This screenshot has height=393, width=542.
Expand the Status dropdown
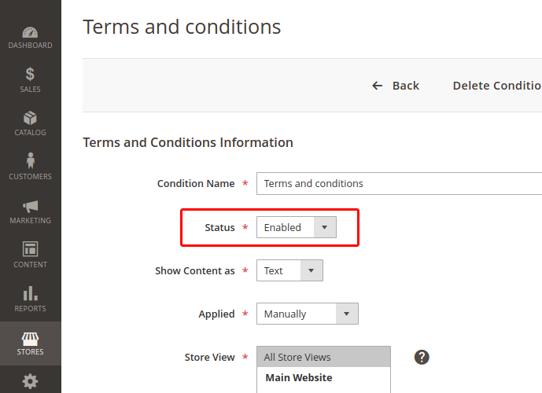coord(297,227)
